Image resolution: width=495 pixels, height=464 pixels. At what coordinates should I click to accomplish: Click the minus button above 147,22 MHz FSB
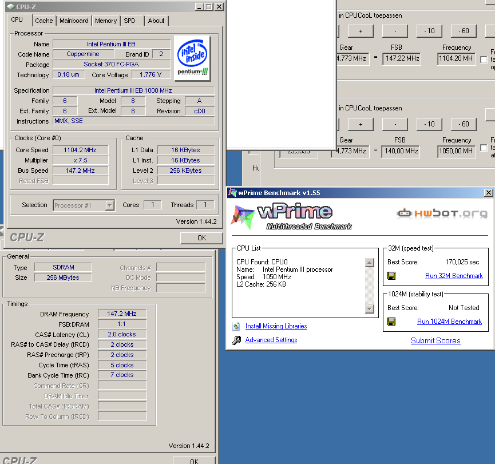click(395, 31)
